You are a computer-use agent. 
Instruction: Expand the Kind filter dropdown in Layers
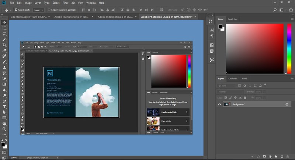pyautogui.click(x=226, y=86)
